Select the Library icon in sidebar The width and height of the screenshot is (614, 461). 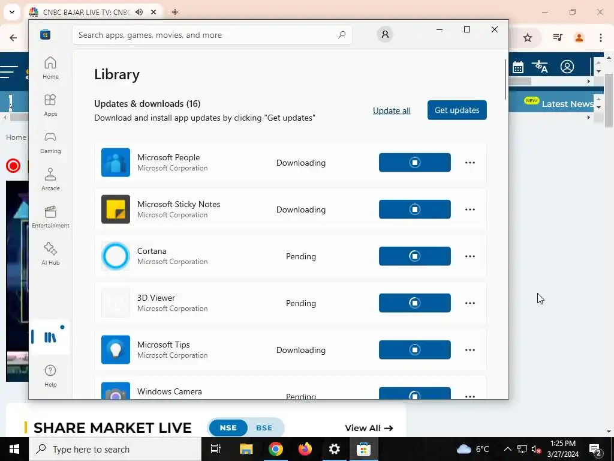point(50,337)
